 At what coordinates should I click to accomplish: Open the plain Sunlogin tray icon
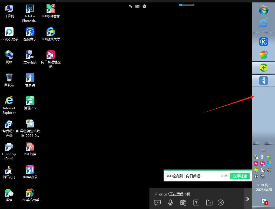tap(256, 163)
